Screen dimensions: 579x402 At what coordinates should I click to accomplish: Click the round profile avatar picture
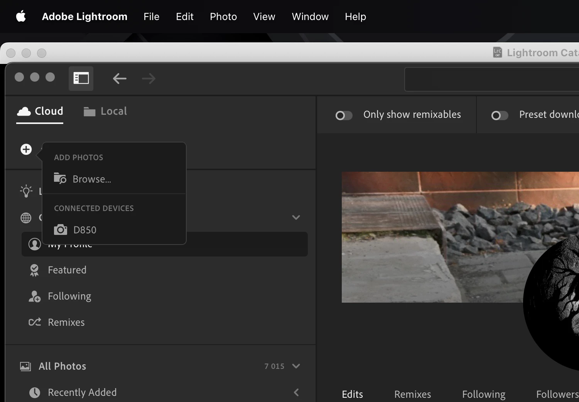pos(552,302)
